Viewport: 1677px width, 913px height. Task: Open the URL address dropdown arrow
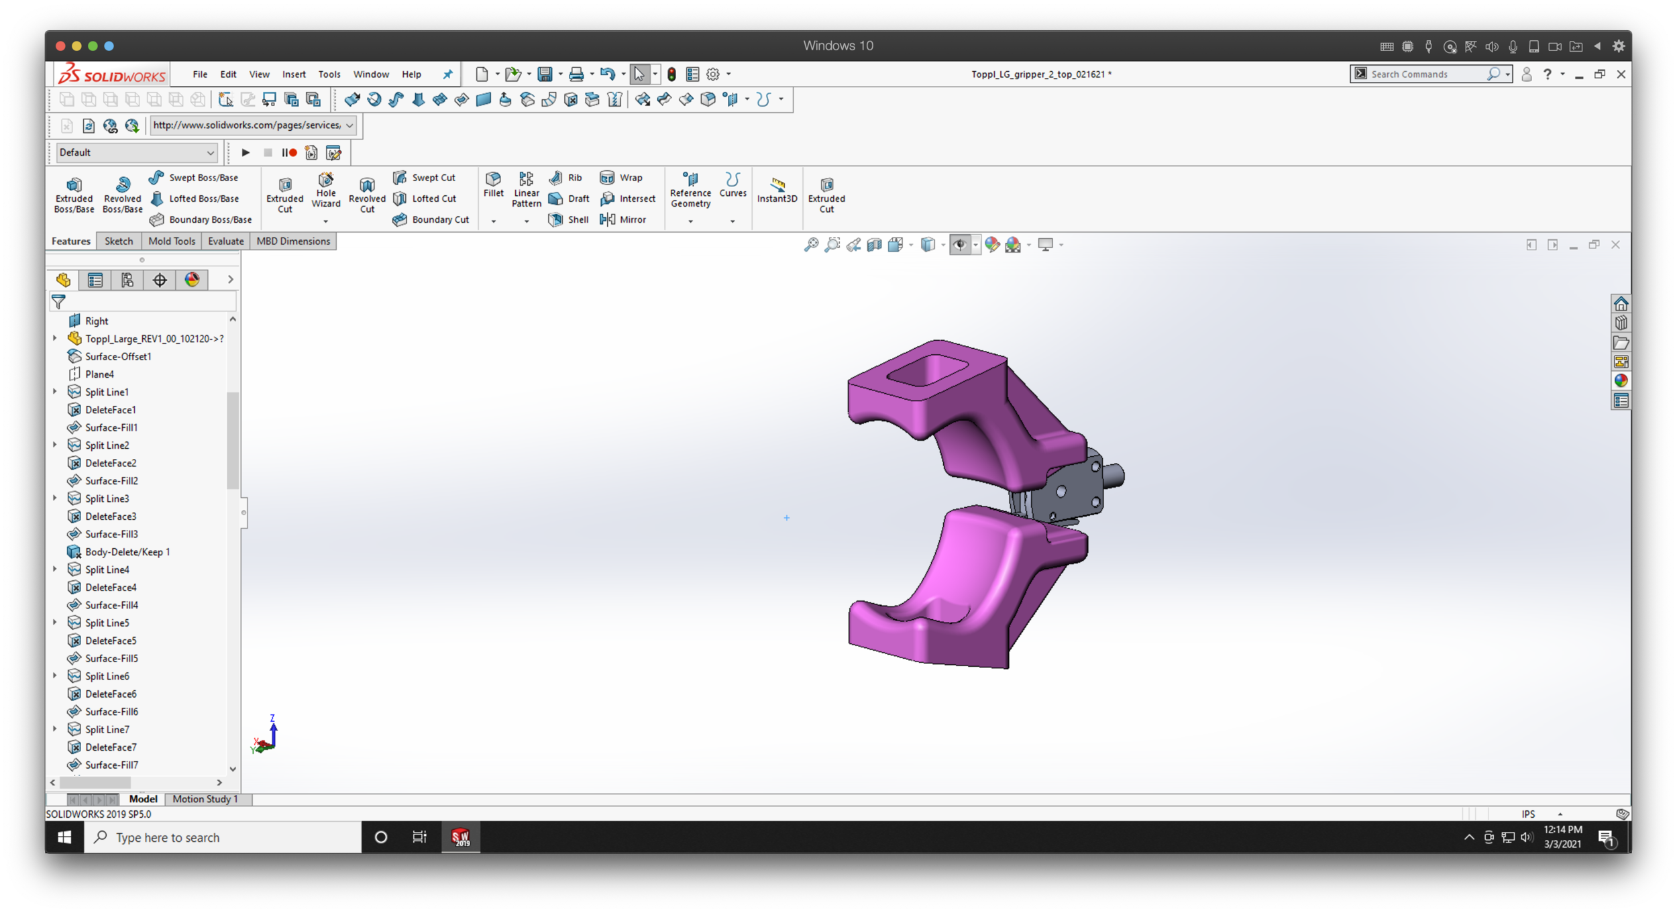[x=349, y=125]
